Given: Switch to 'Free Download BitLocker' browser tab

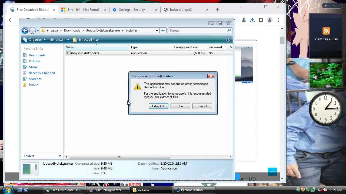Looking at the screenshot, I should point(32,10).
